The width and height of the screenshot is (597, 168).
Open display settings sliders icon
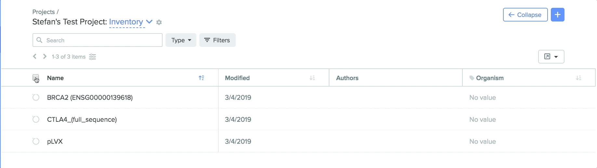click(x=93, y=57)
